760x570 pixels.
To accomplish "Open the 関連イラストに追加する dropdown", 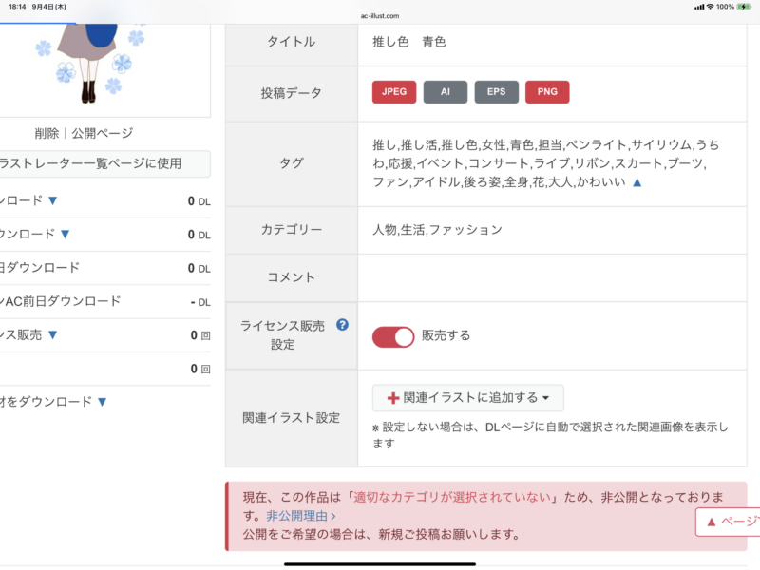I will click(467, 398).
